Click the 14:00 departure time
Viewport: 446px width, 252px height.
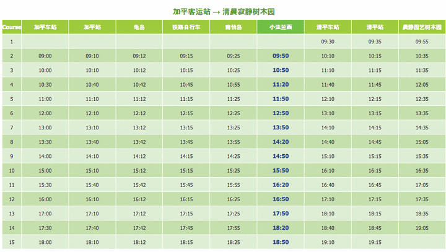45,156
